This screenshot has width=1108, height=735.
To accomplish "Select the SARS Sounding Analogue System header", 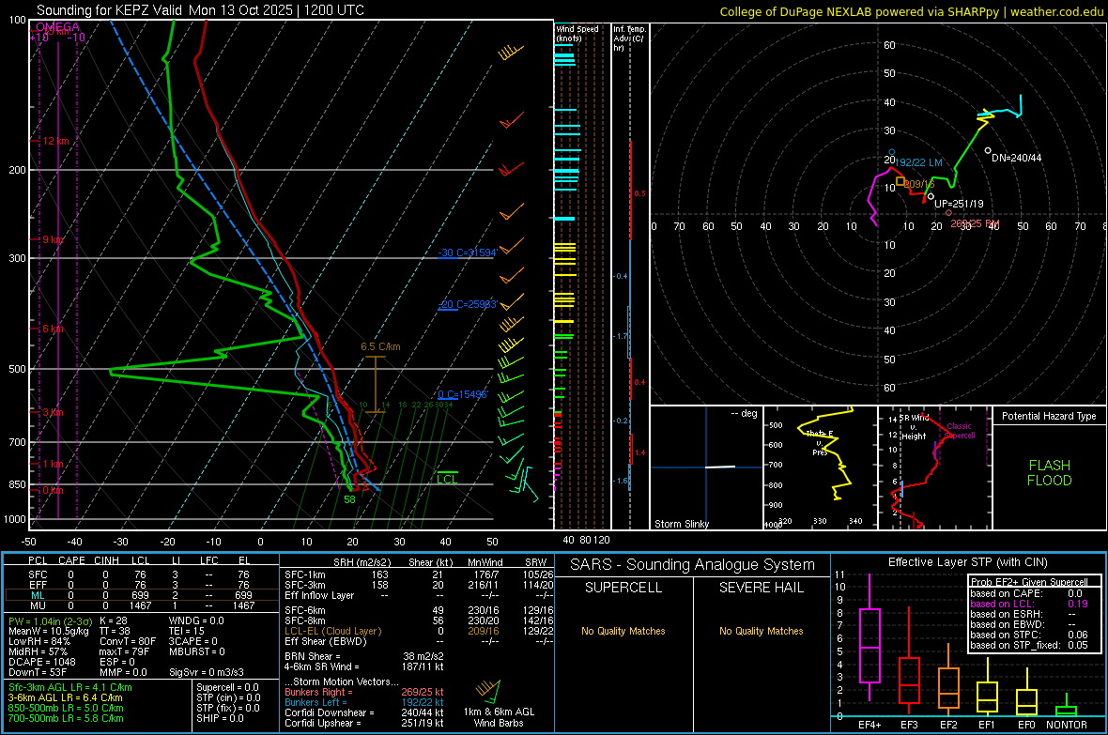I will click(x=692, y=565).
